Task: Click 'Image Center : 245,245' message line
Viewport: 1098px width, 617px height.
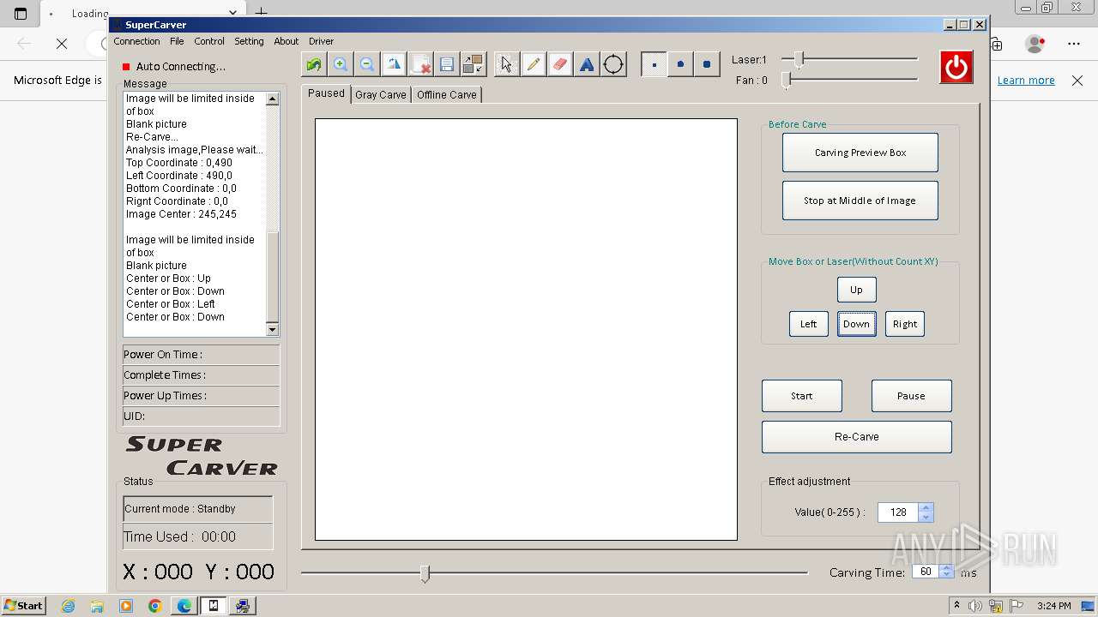Action: 181,214
